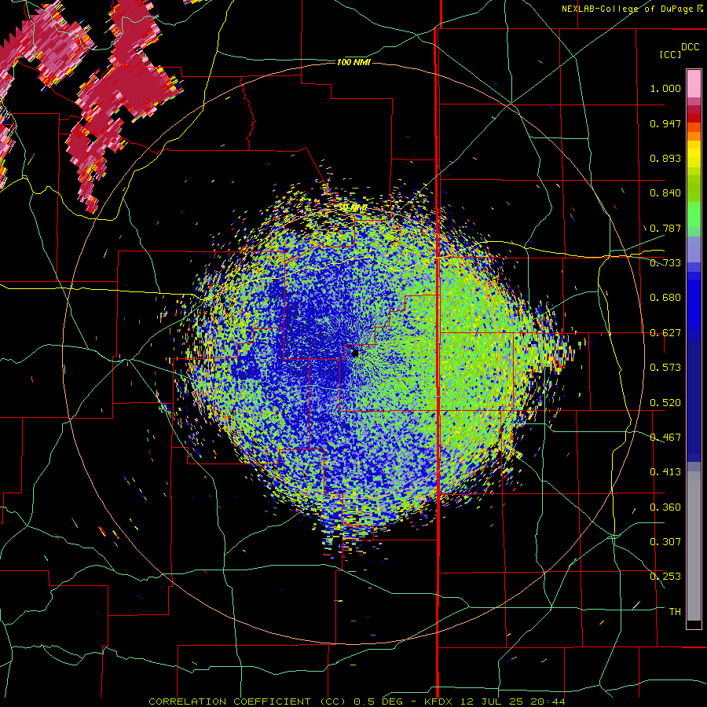Viewport: 707px width, 707px height.
Task: Click the 0.787 scale value
Action: [665, 228]
